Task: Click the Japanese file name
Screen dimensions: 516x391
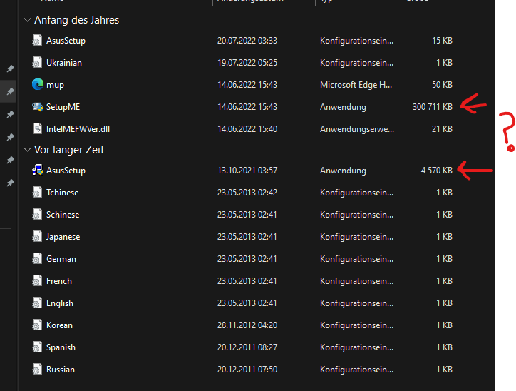Action: pyautogui.click(x=63, y=237)
